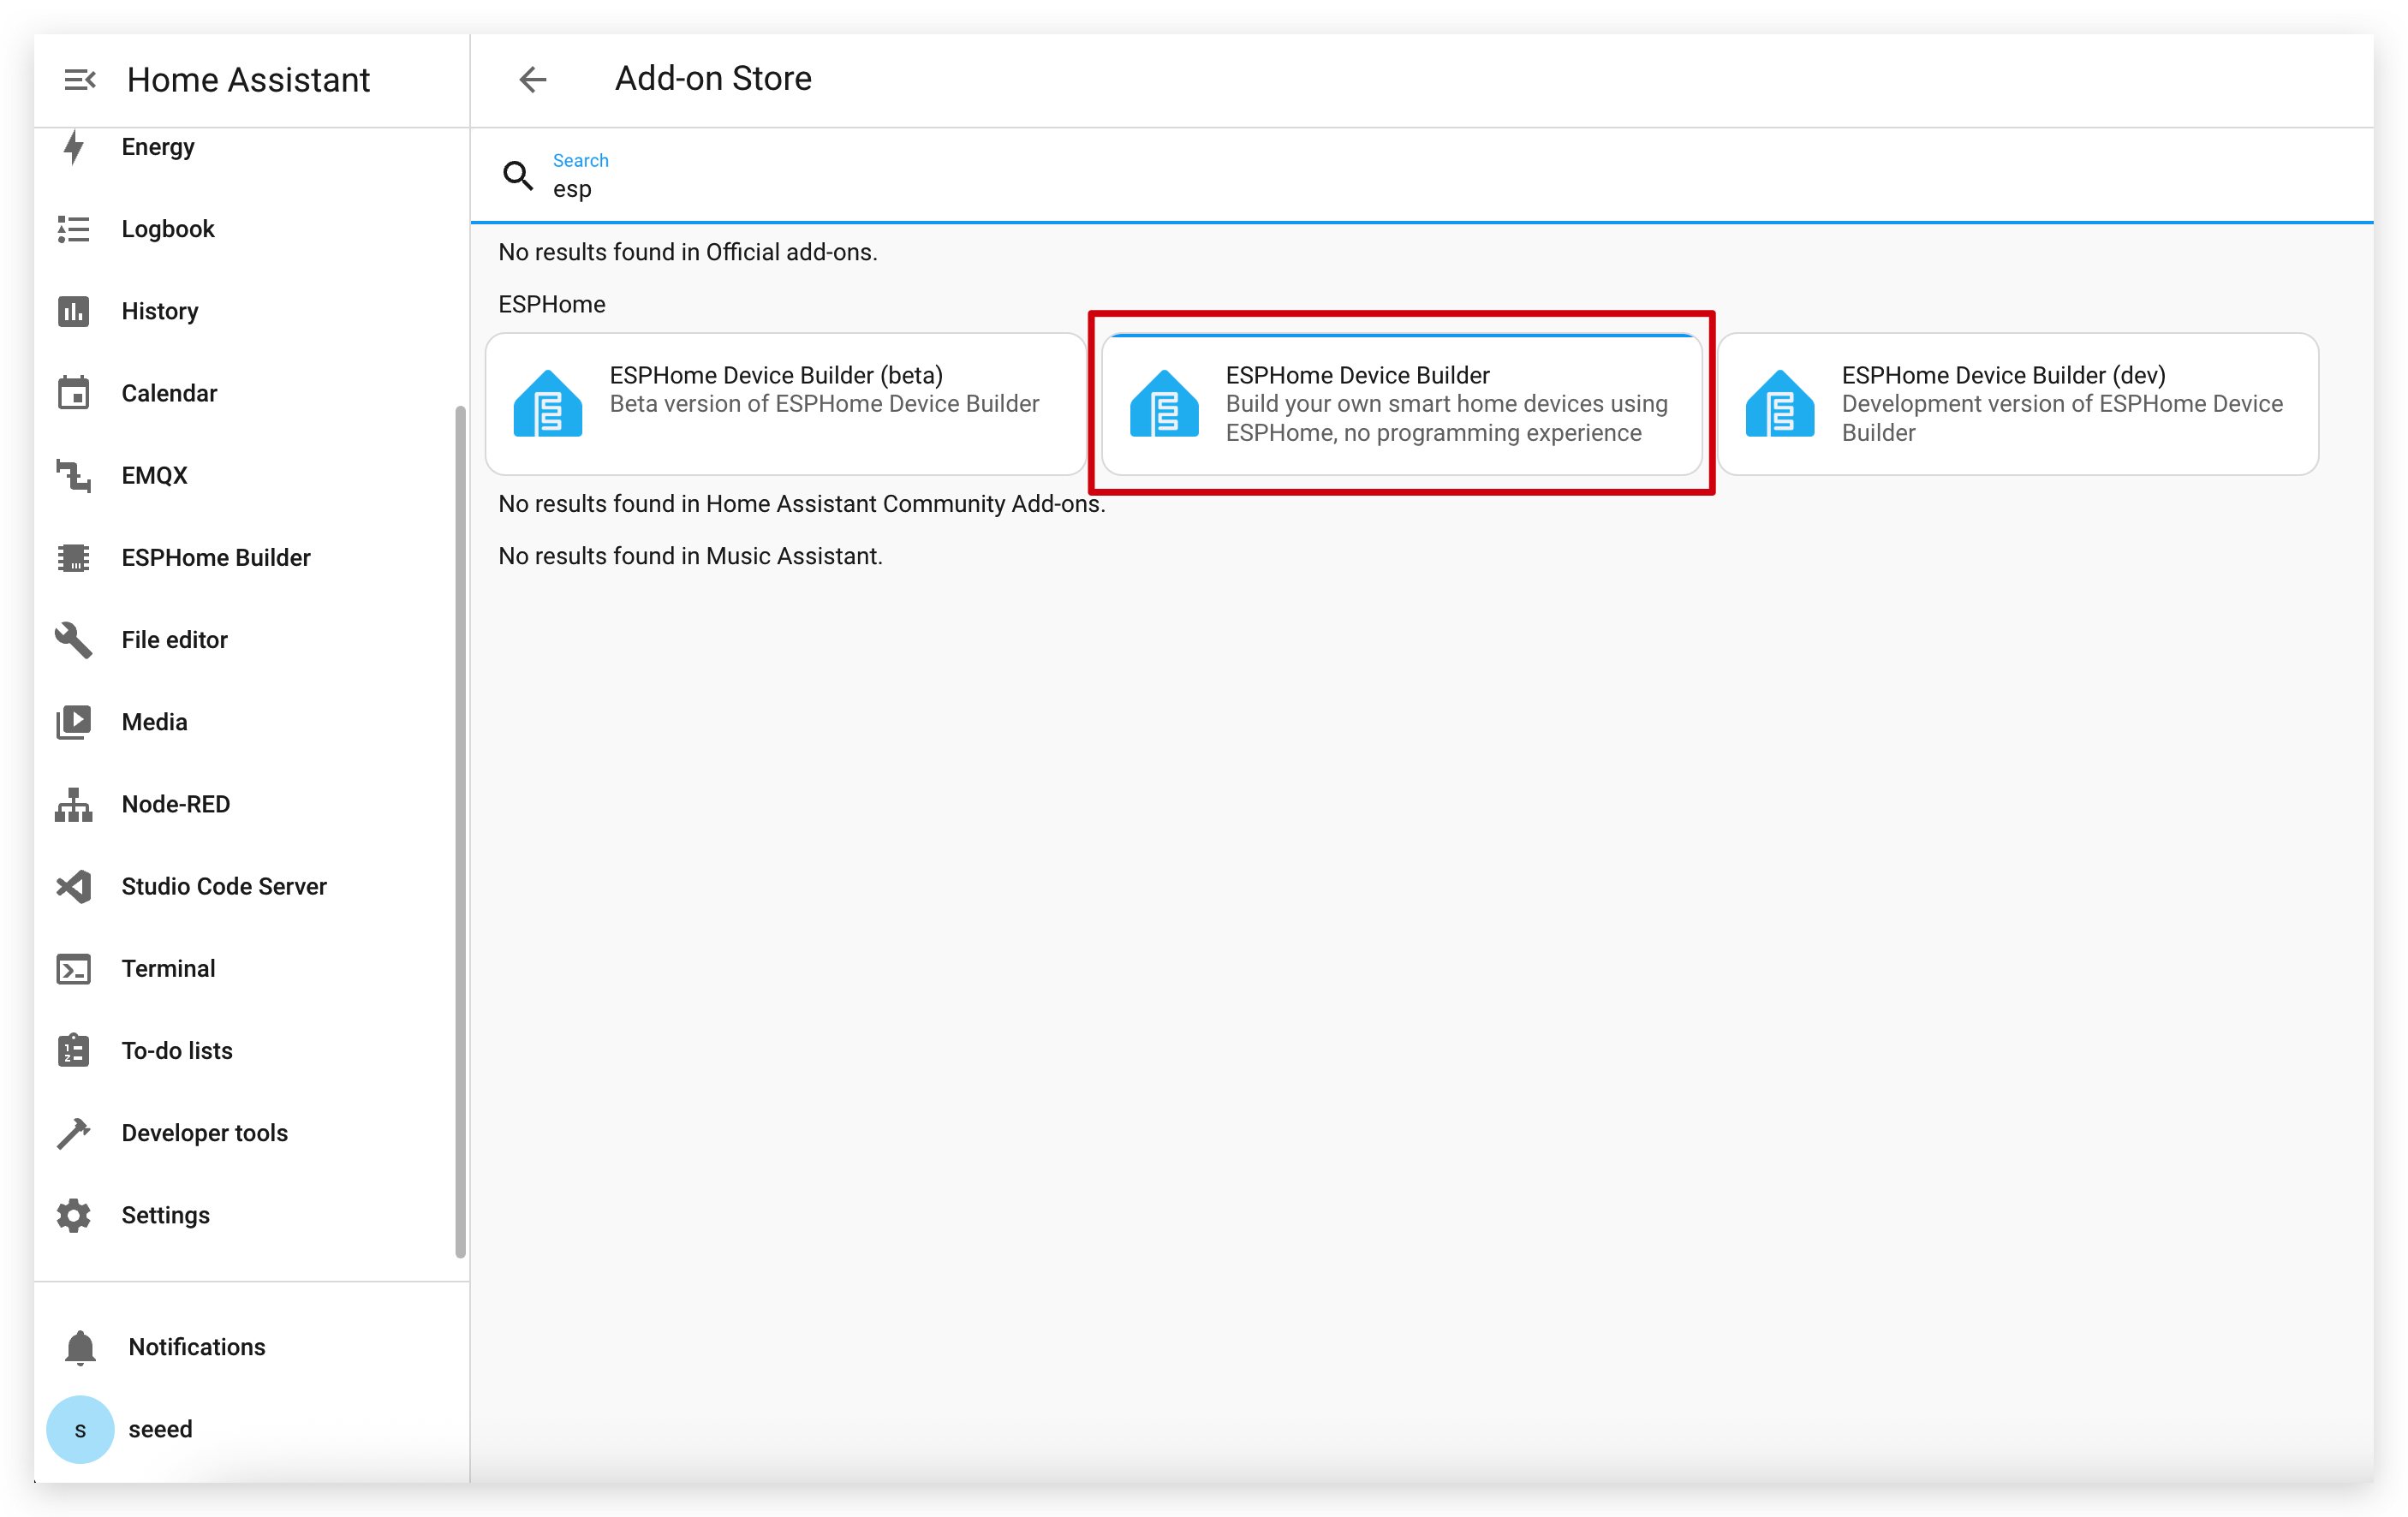The width and height of the screenshot is (2408, 1517).
Task: Open Developer tools in the sidebar
Action: click(x=250, y=1133)
